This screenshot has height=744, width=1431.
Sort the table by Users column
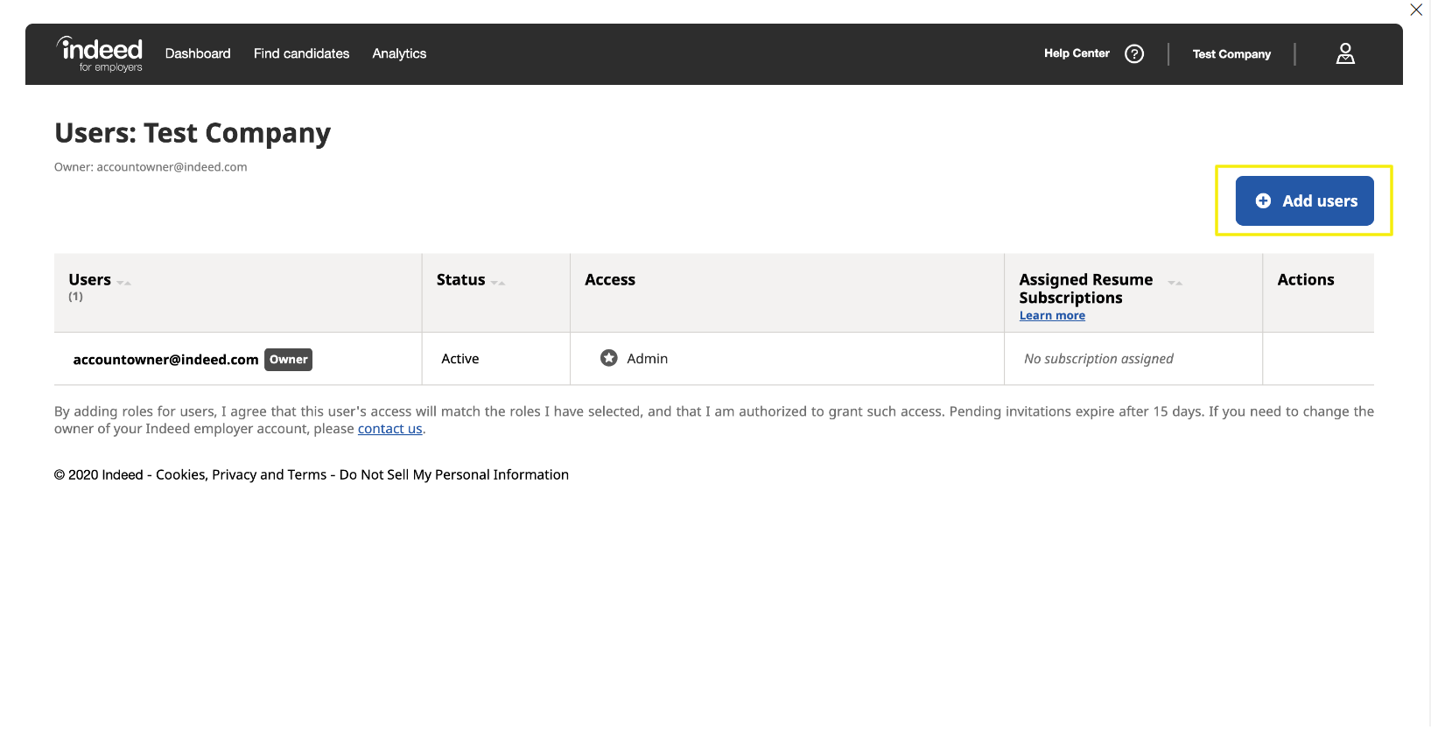tap(123, 283)
